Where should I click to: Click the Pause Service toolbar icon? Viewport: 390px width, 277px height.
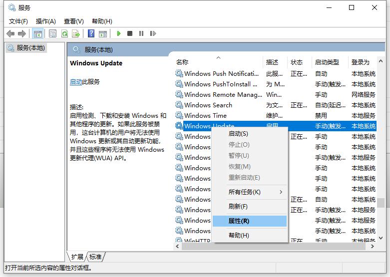[x=141, y=33]
